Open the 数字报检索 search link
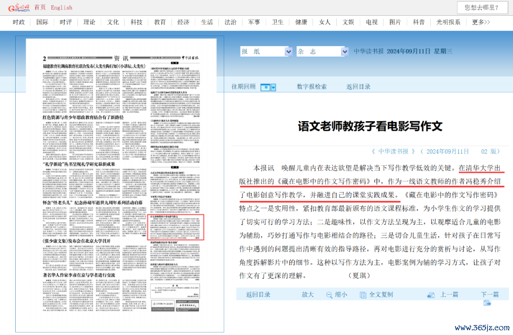 tap(312, 86)
